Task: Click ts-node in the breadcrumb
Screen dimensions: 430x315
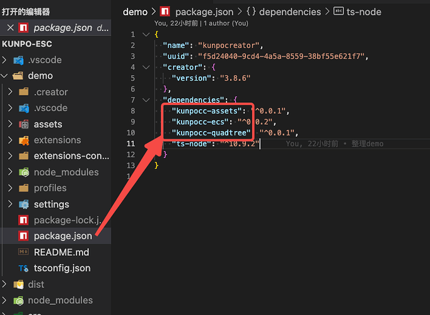Action: [x=364, y=12]
